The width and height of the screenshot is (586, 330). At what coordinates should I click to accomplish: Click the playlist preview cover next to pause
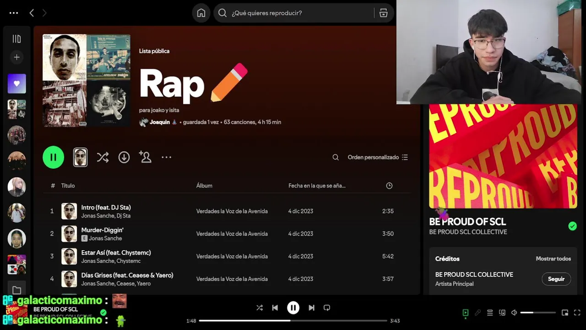[80, 157]
